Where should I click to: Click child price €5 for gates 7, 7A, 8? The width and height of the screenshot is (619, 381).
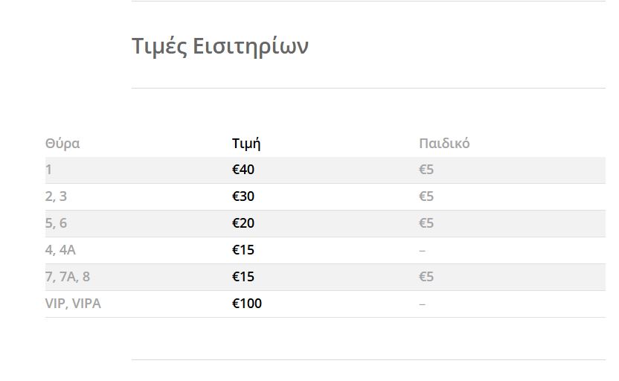coord(426,277)
